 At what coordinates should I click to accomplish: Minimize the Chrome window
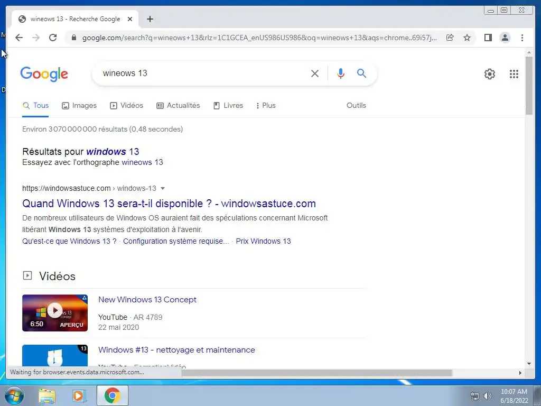click(491, 11)
